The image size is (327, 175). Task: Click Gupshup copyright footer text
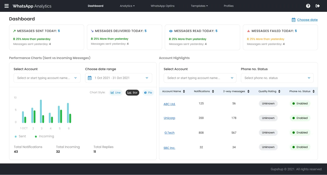[x=297, y=169]
